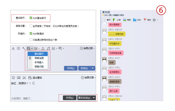Image resolution: width=175 pixels, height=111 pixels.
Task: Click the yellow 你节操负分 message bubble
Action: (x=115, y=43)
